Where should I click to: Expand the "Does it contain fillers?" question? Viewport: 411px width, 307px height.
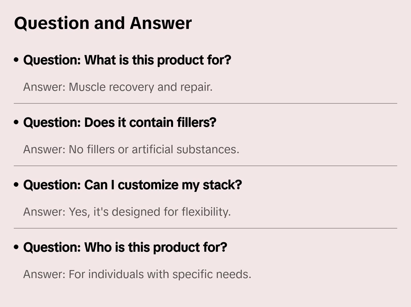(x=120, y=122)
